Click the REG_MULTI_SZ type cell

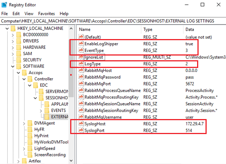[x=157, y=57]
